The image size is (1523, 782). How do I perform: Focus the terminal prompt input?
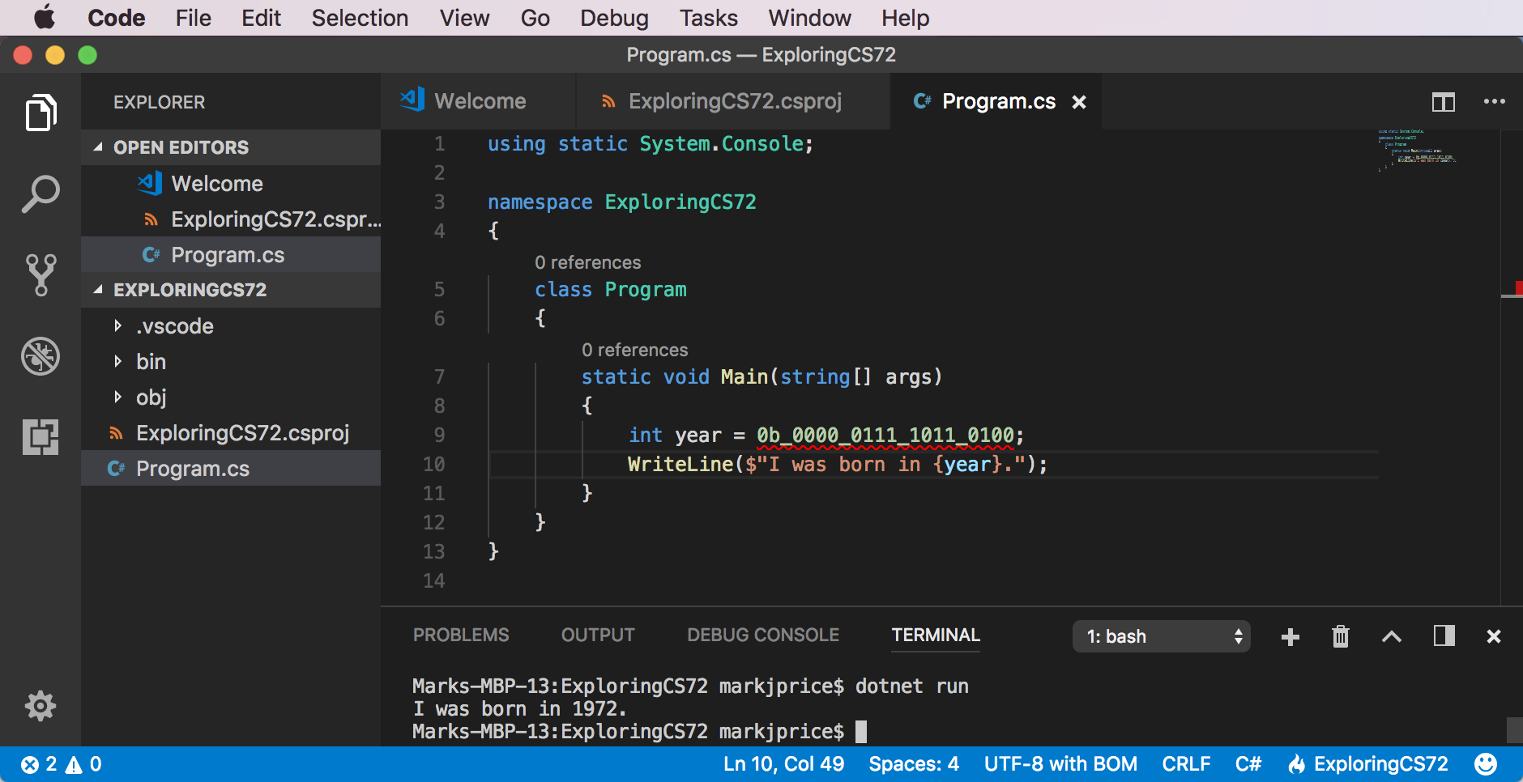(861, 732)
